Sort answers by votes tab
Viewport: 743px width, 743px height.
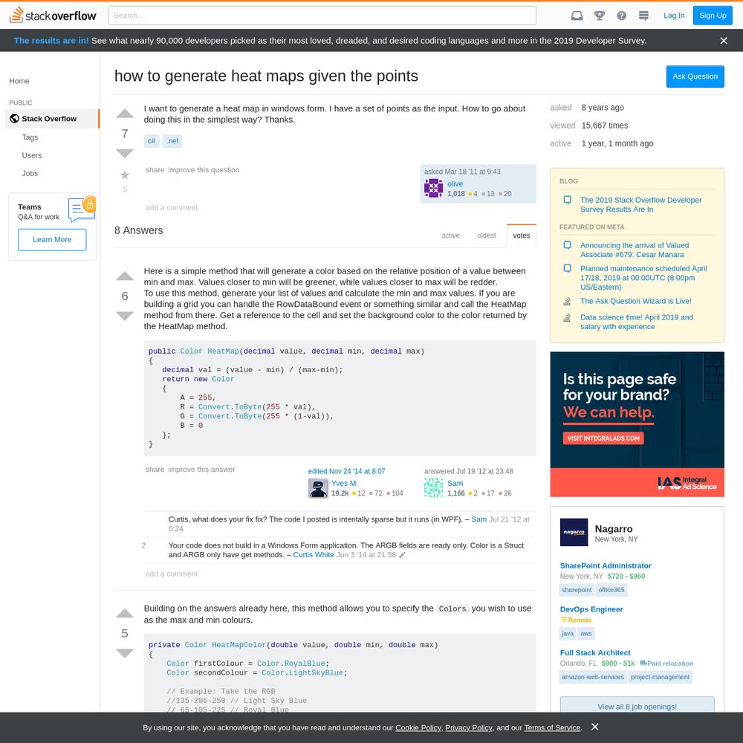pyautogui.click(x=522, y=236)
